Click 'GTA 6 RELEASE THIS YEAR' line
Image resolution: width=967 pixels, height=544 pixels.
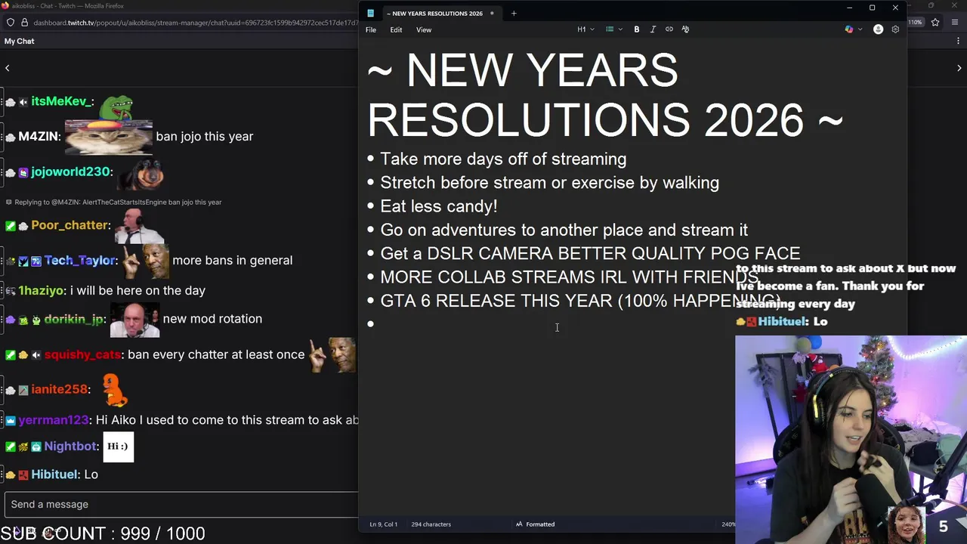pos(580,301)
